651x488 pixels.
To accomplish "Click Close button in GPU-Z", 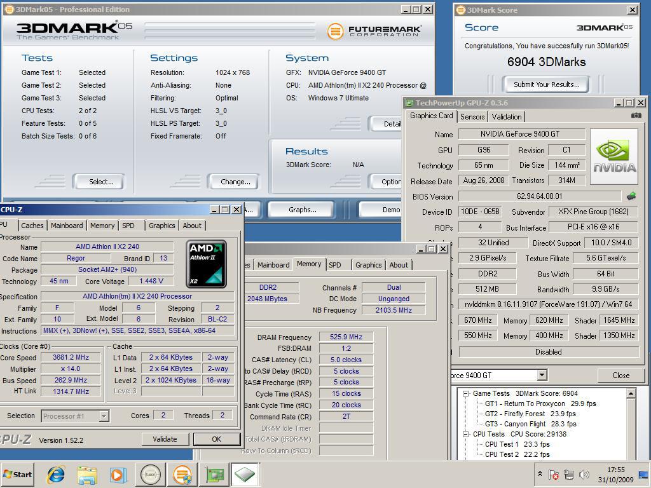I will (621, 376).
